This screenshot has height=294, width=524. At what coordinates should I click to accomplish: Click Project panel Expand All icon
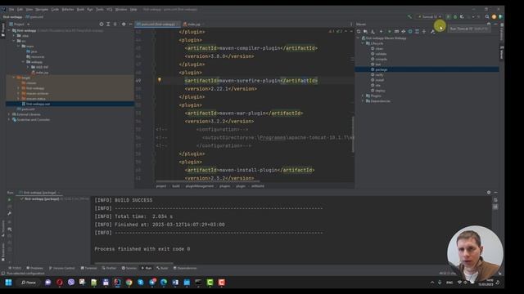tap(108, 24)
